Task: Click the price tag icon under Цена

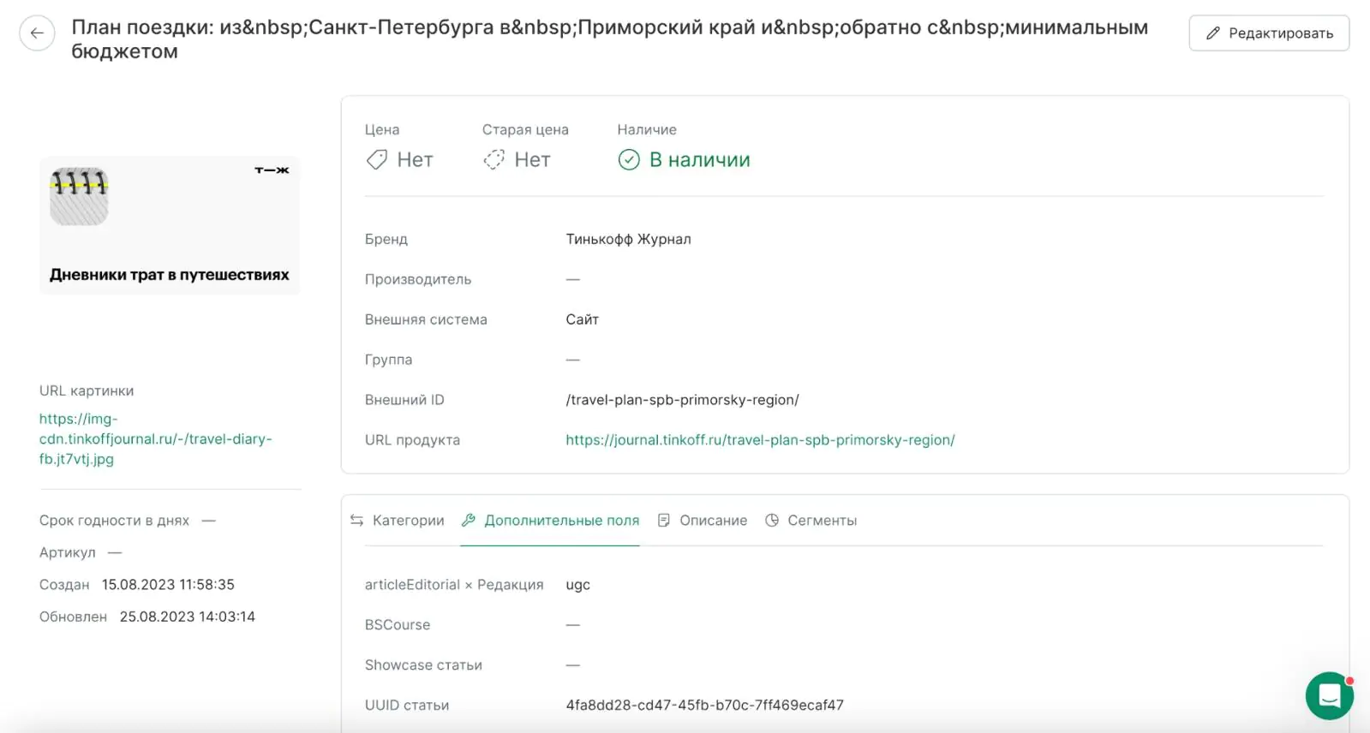Action: coord(377,160)
